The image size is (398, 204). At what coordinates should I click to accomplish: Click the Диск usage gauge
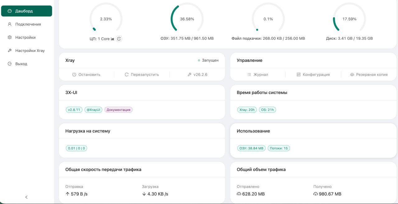(x=349, y=19)
